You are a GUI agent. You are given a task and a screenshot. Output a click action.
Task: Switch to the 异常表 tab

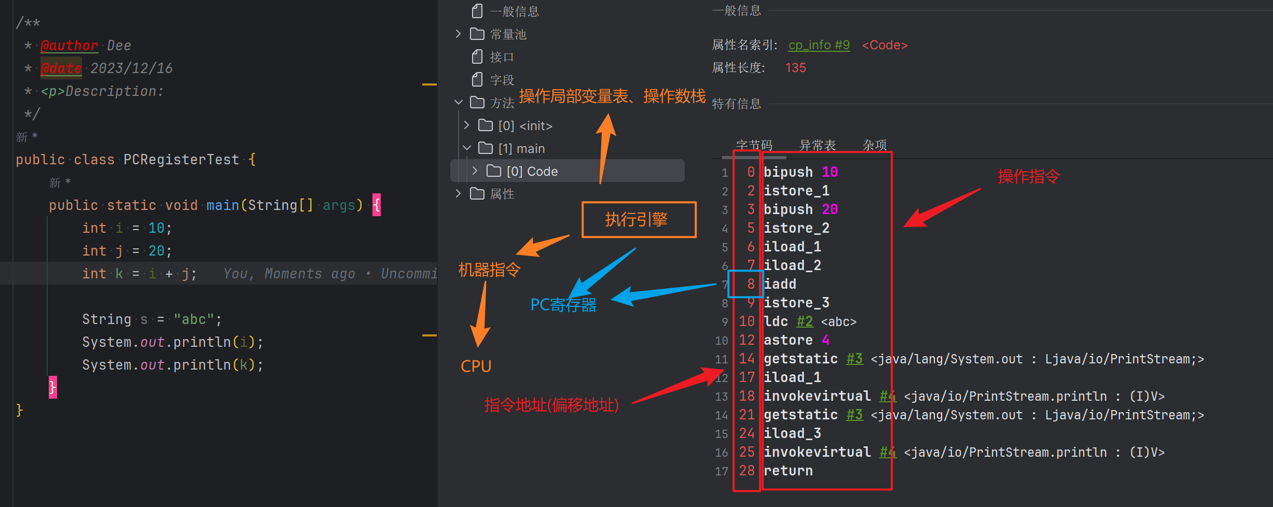[818, 145]
